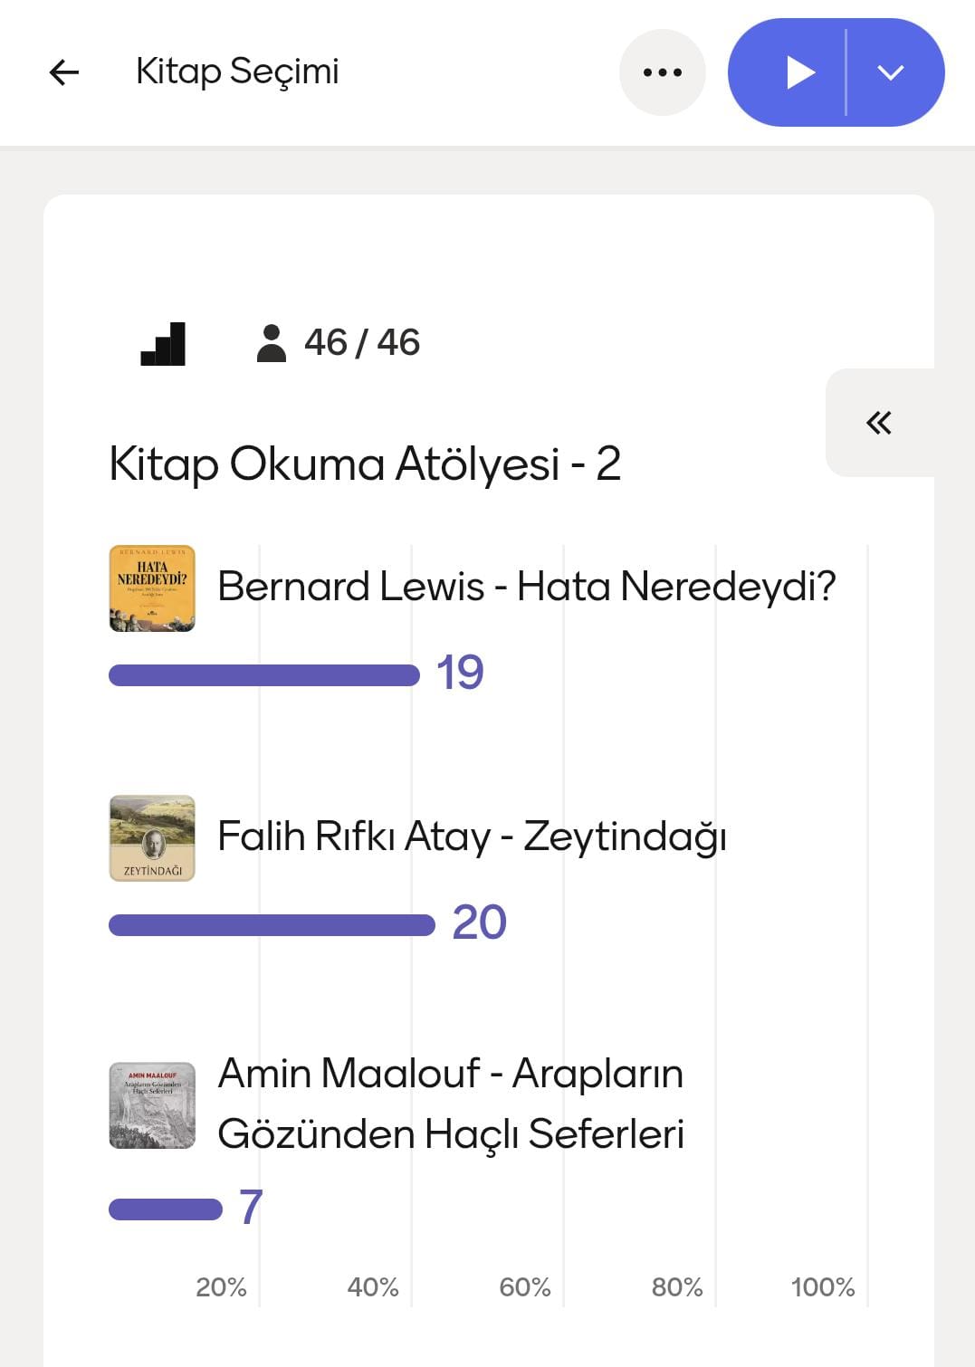Viewport: 975px width, 1367px height.
Task: Click the result bar showing 19 votes
Action: tap(263, 675)
